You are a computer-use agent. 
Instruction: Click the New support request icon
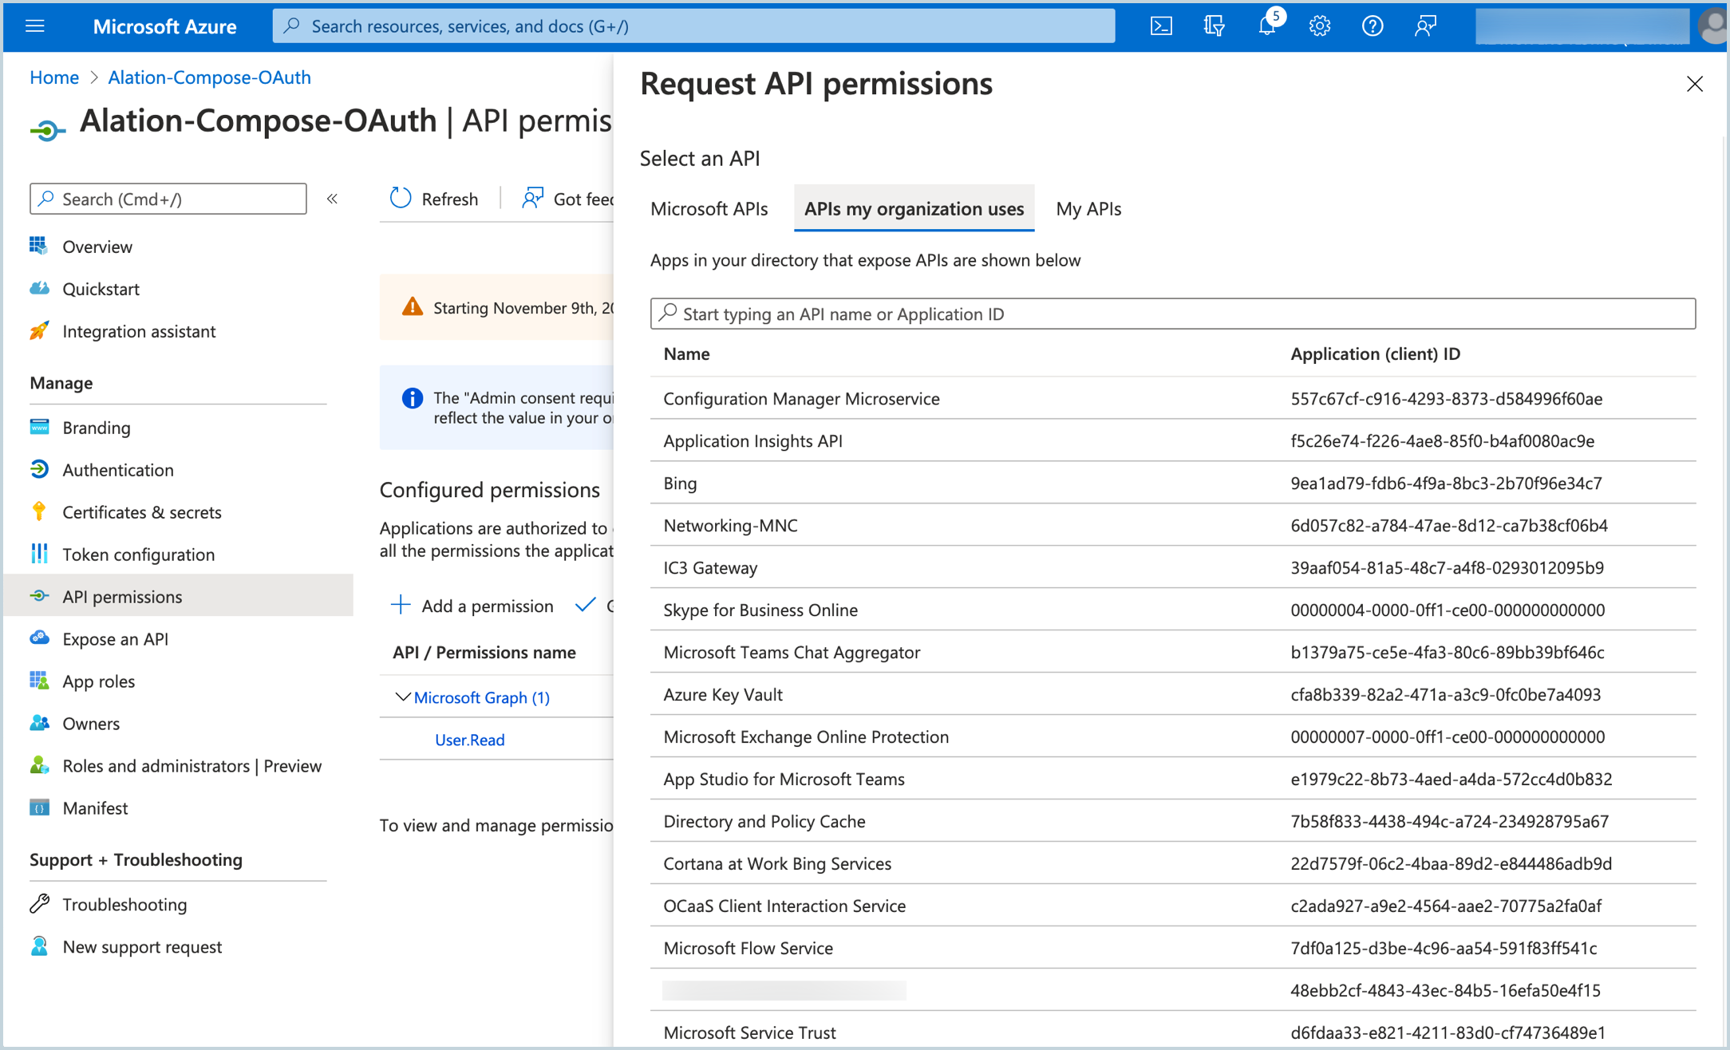pos(38,946)
